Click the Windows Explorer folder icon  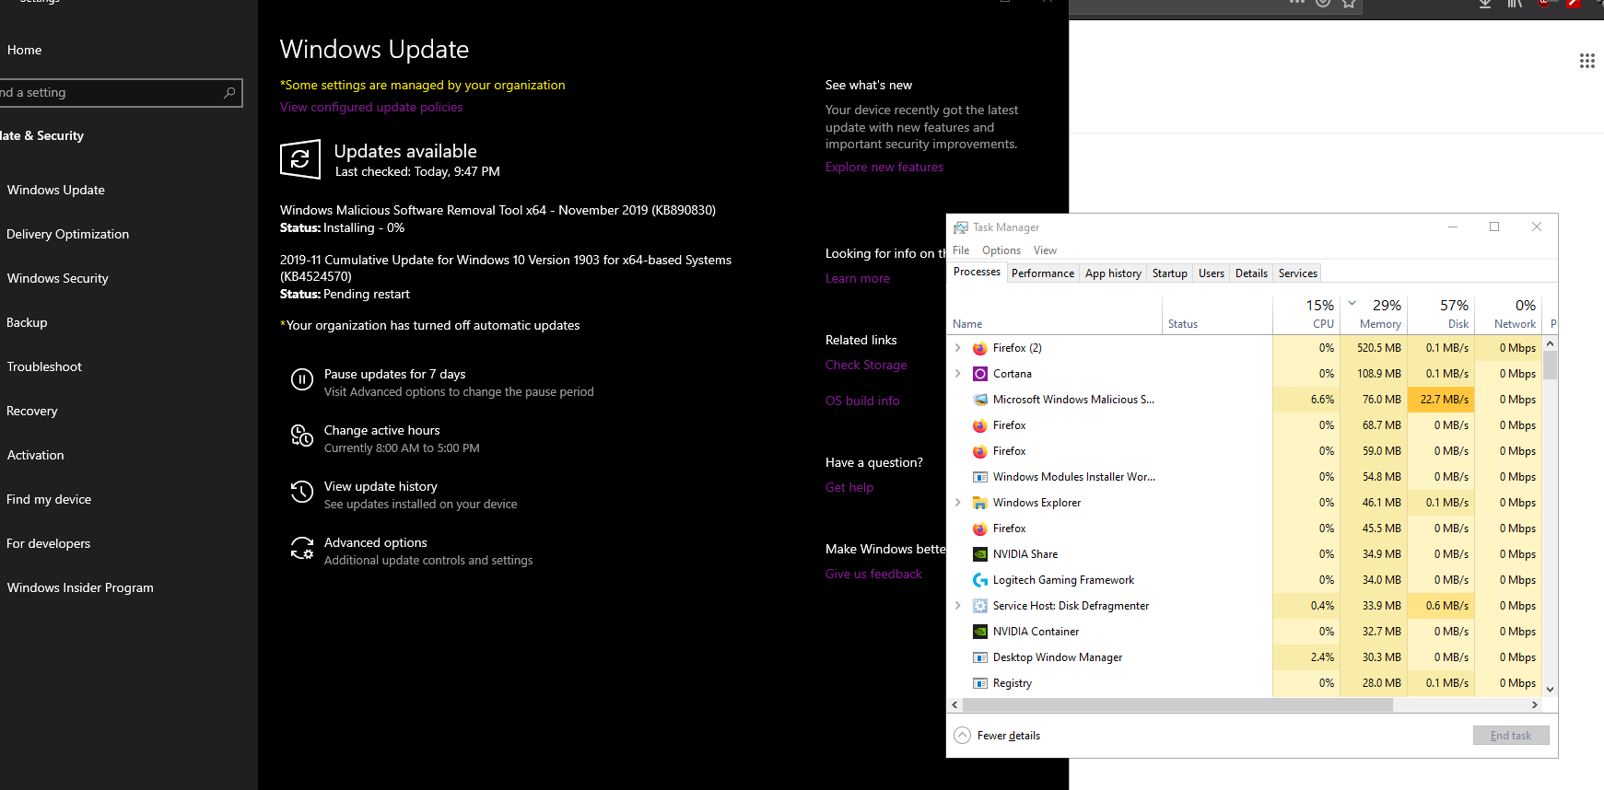coord(980,503)
